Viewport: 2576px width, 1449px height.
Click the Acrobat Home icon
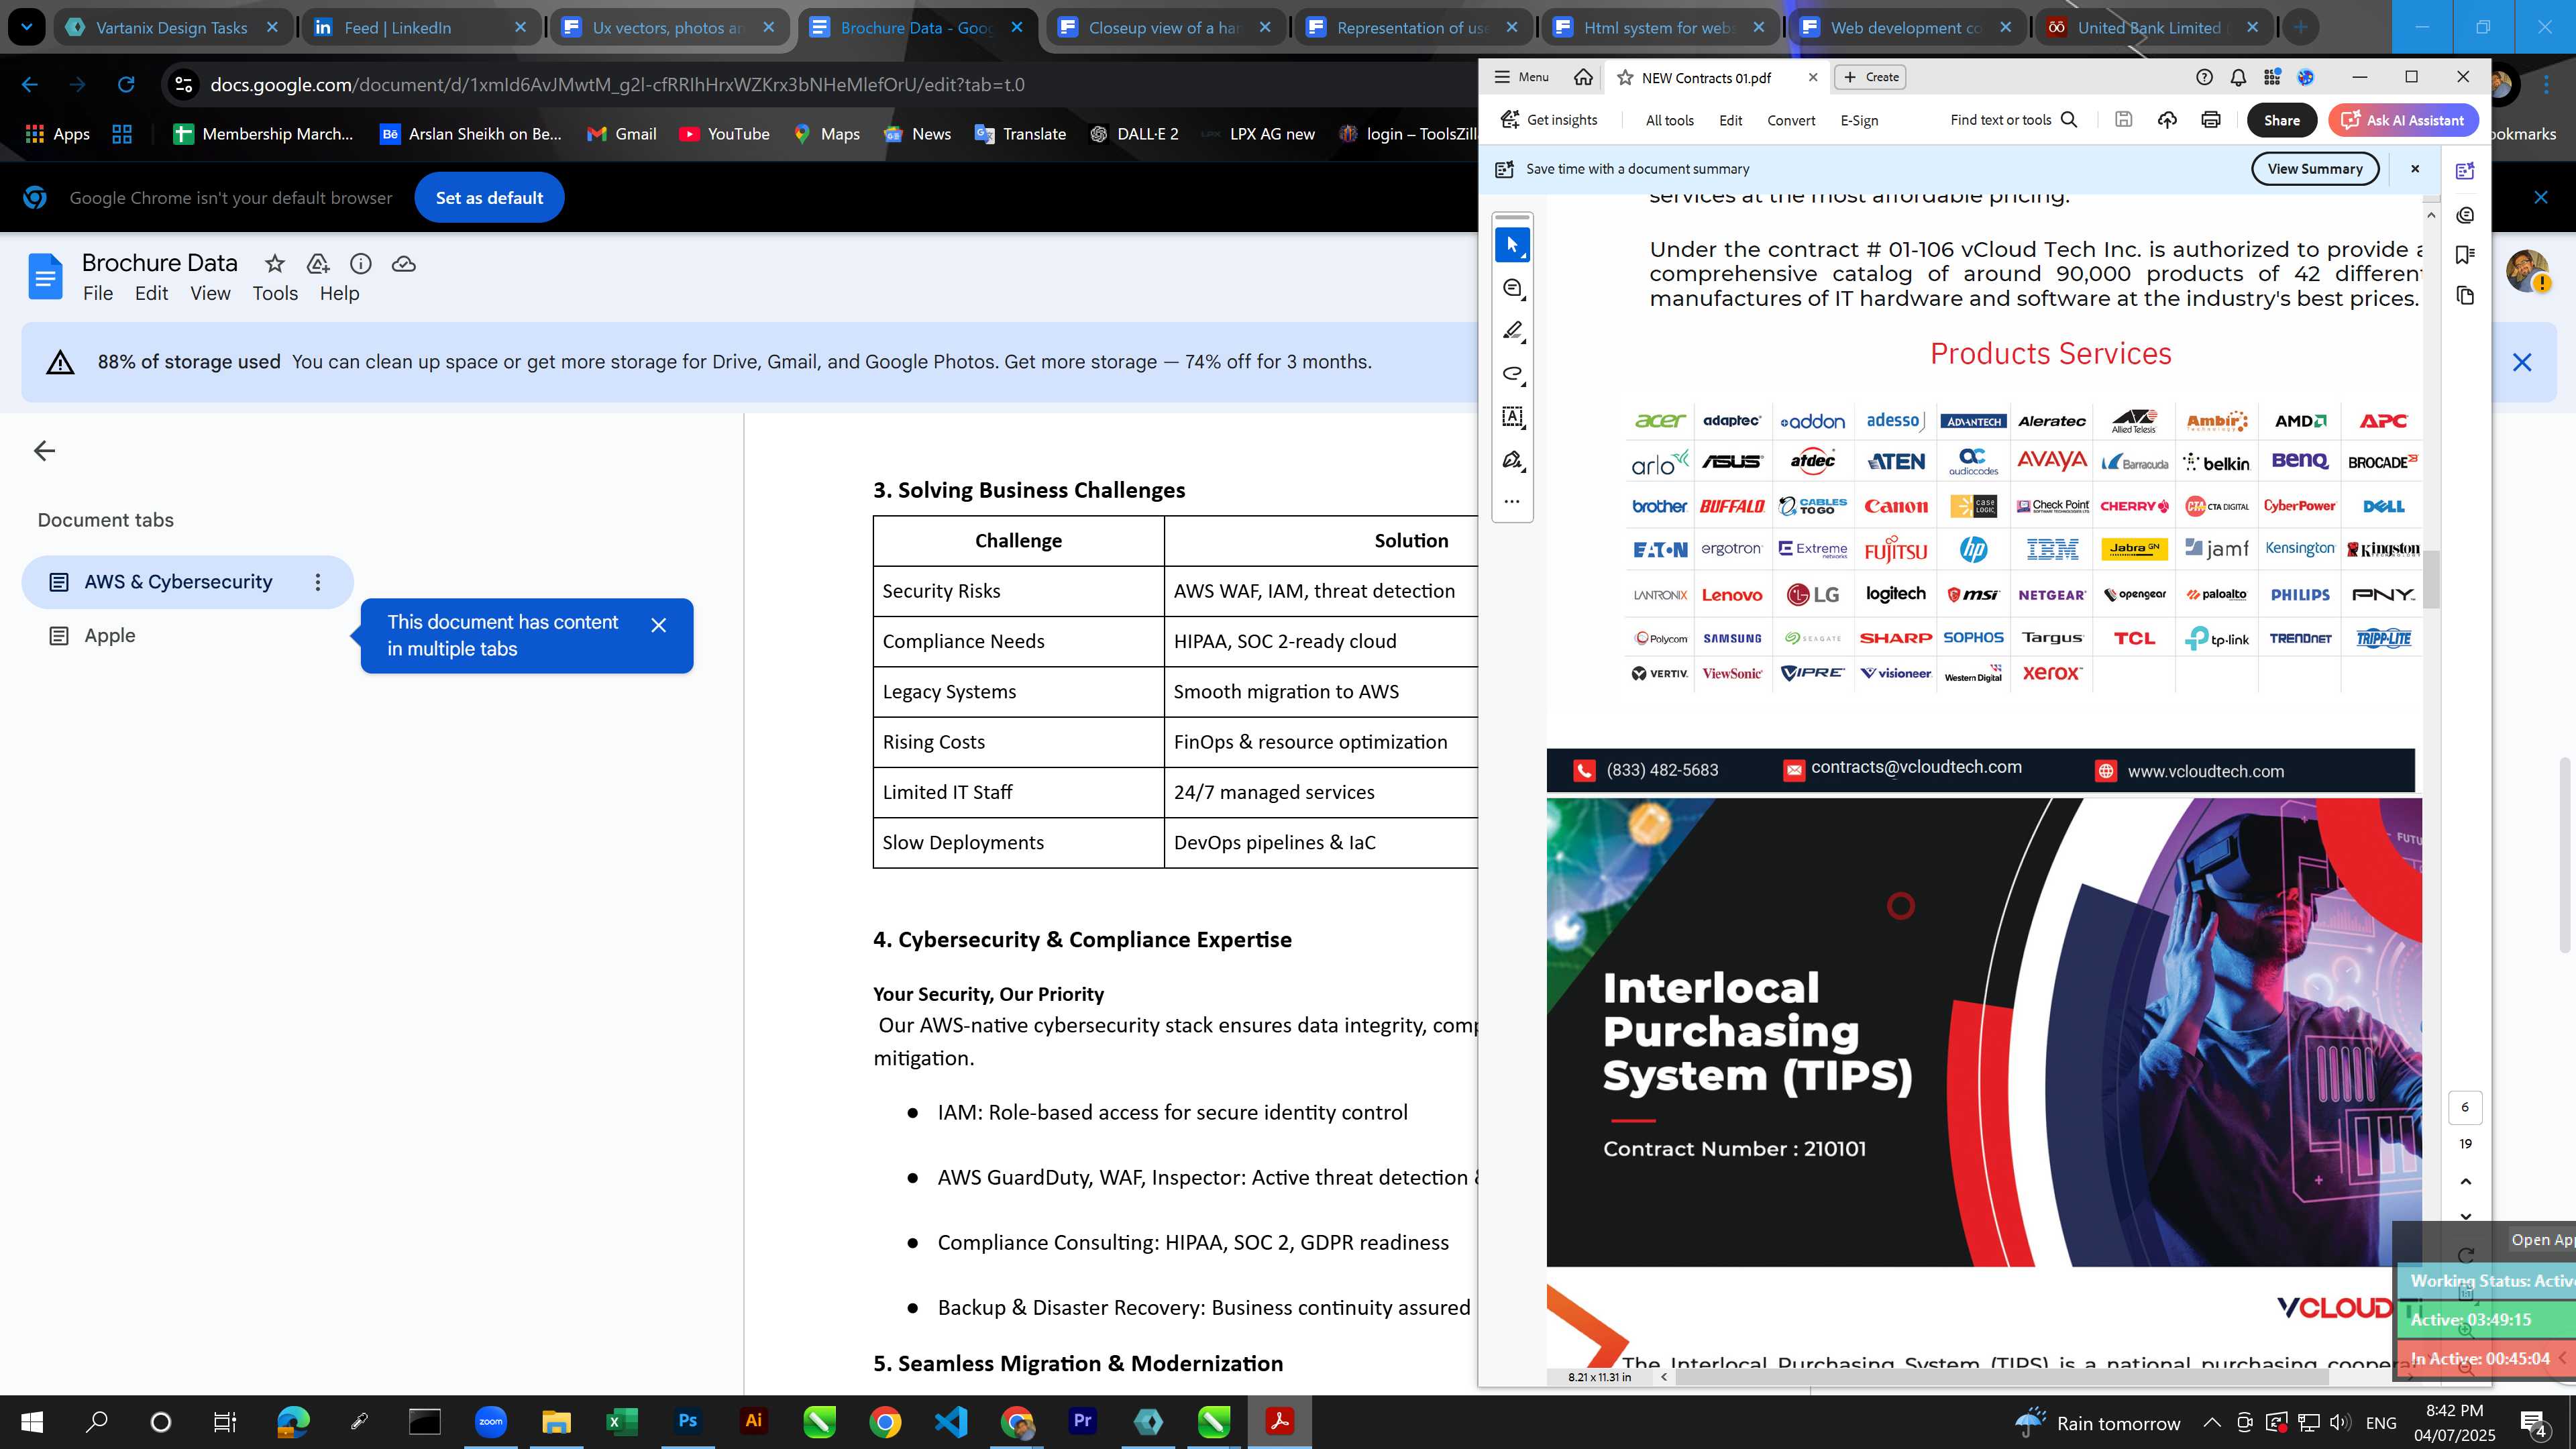[1583, 77]
